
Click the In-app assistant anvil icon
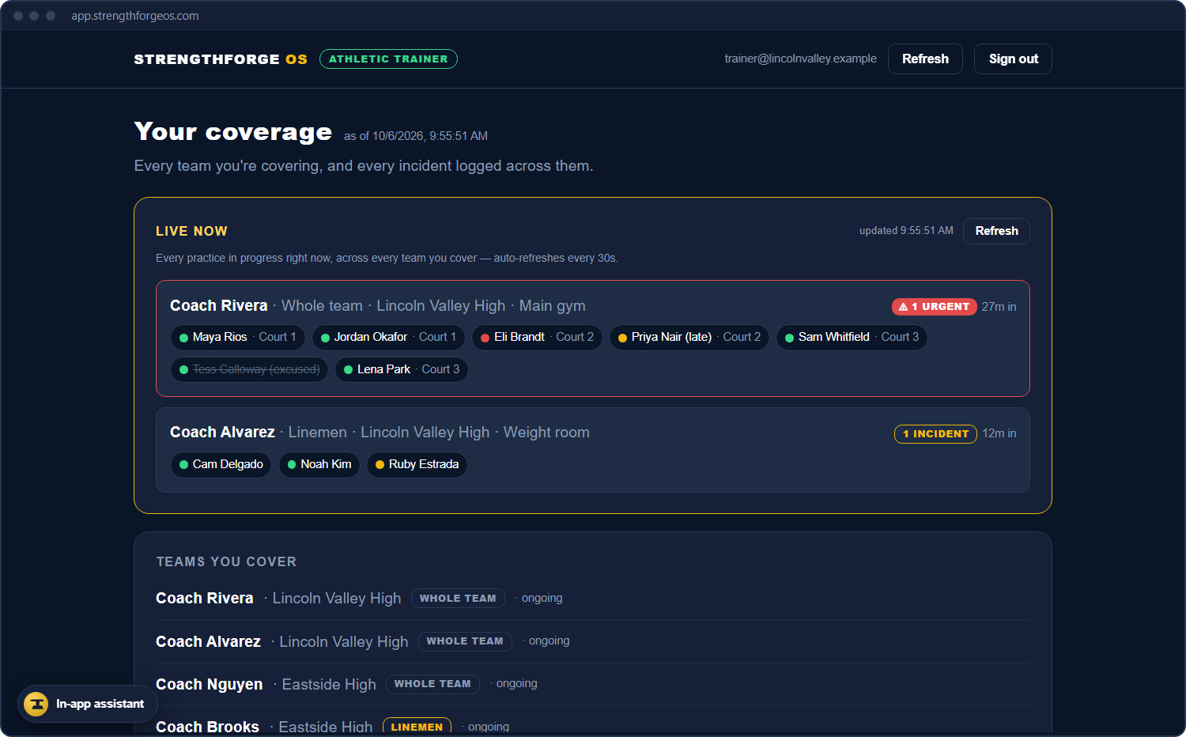[x=36, y=704]
